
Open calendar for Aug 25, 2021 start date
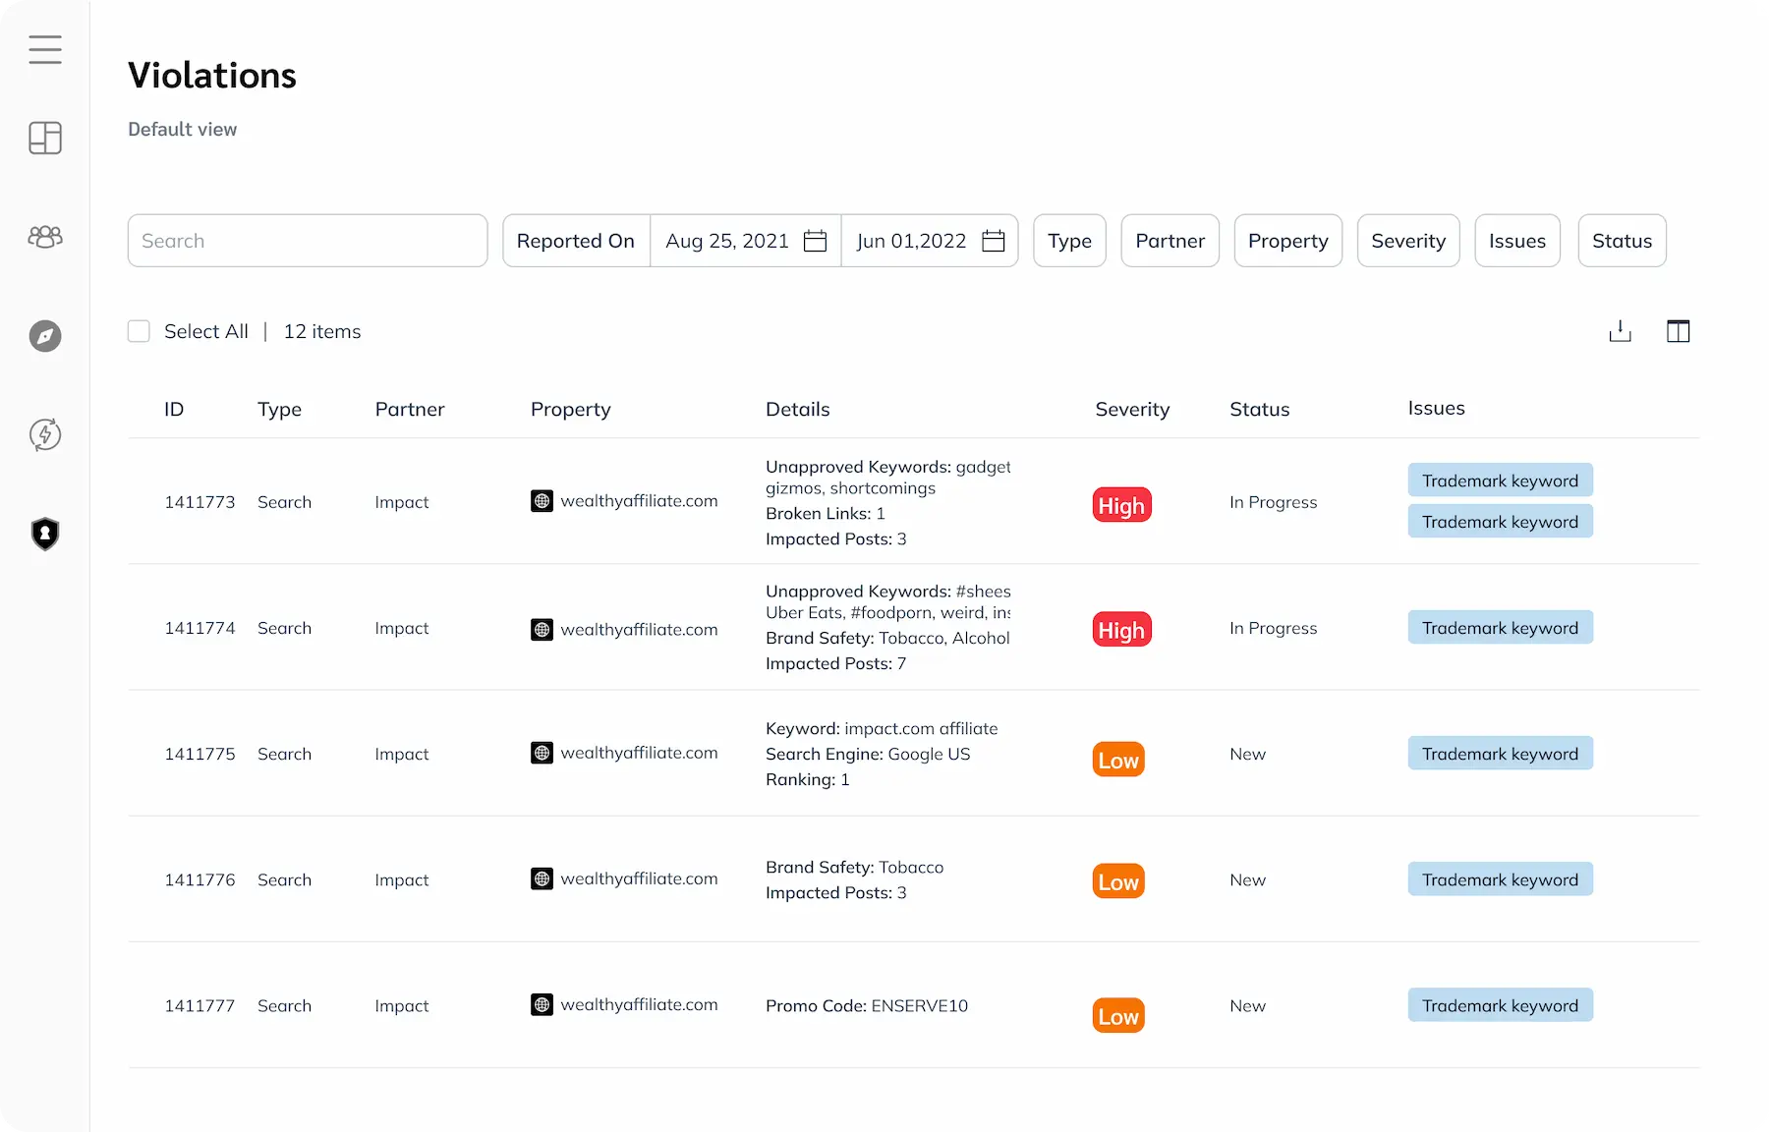815,241
